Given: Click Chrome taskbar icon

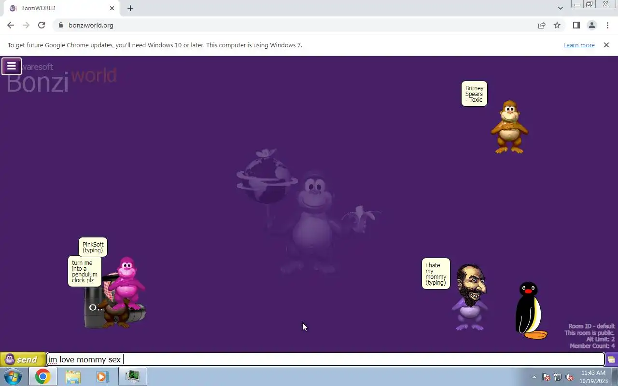Looking at the screenshot, I should click(x=43, y=376).
